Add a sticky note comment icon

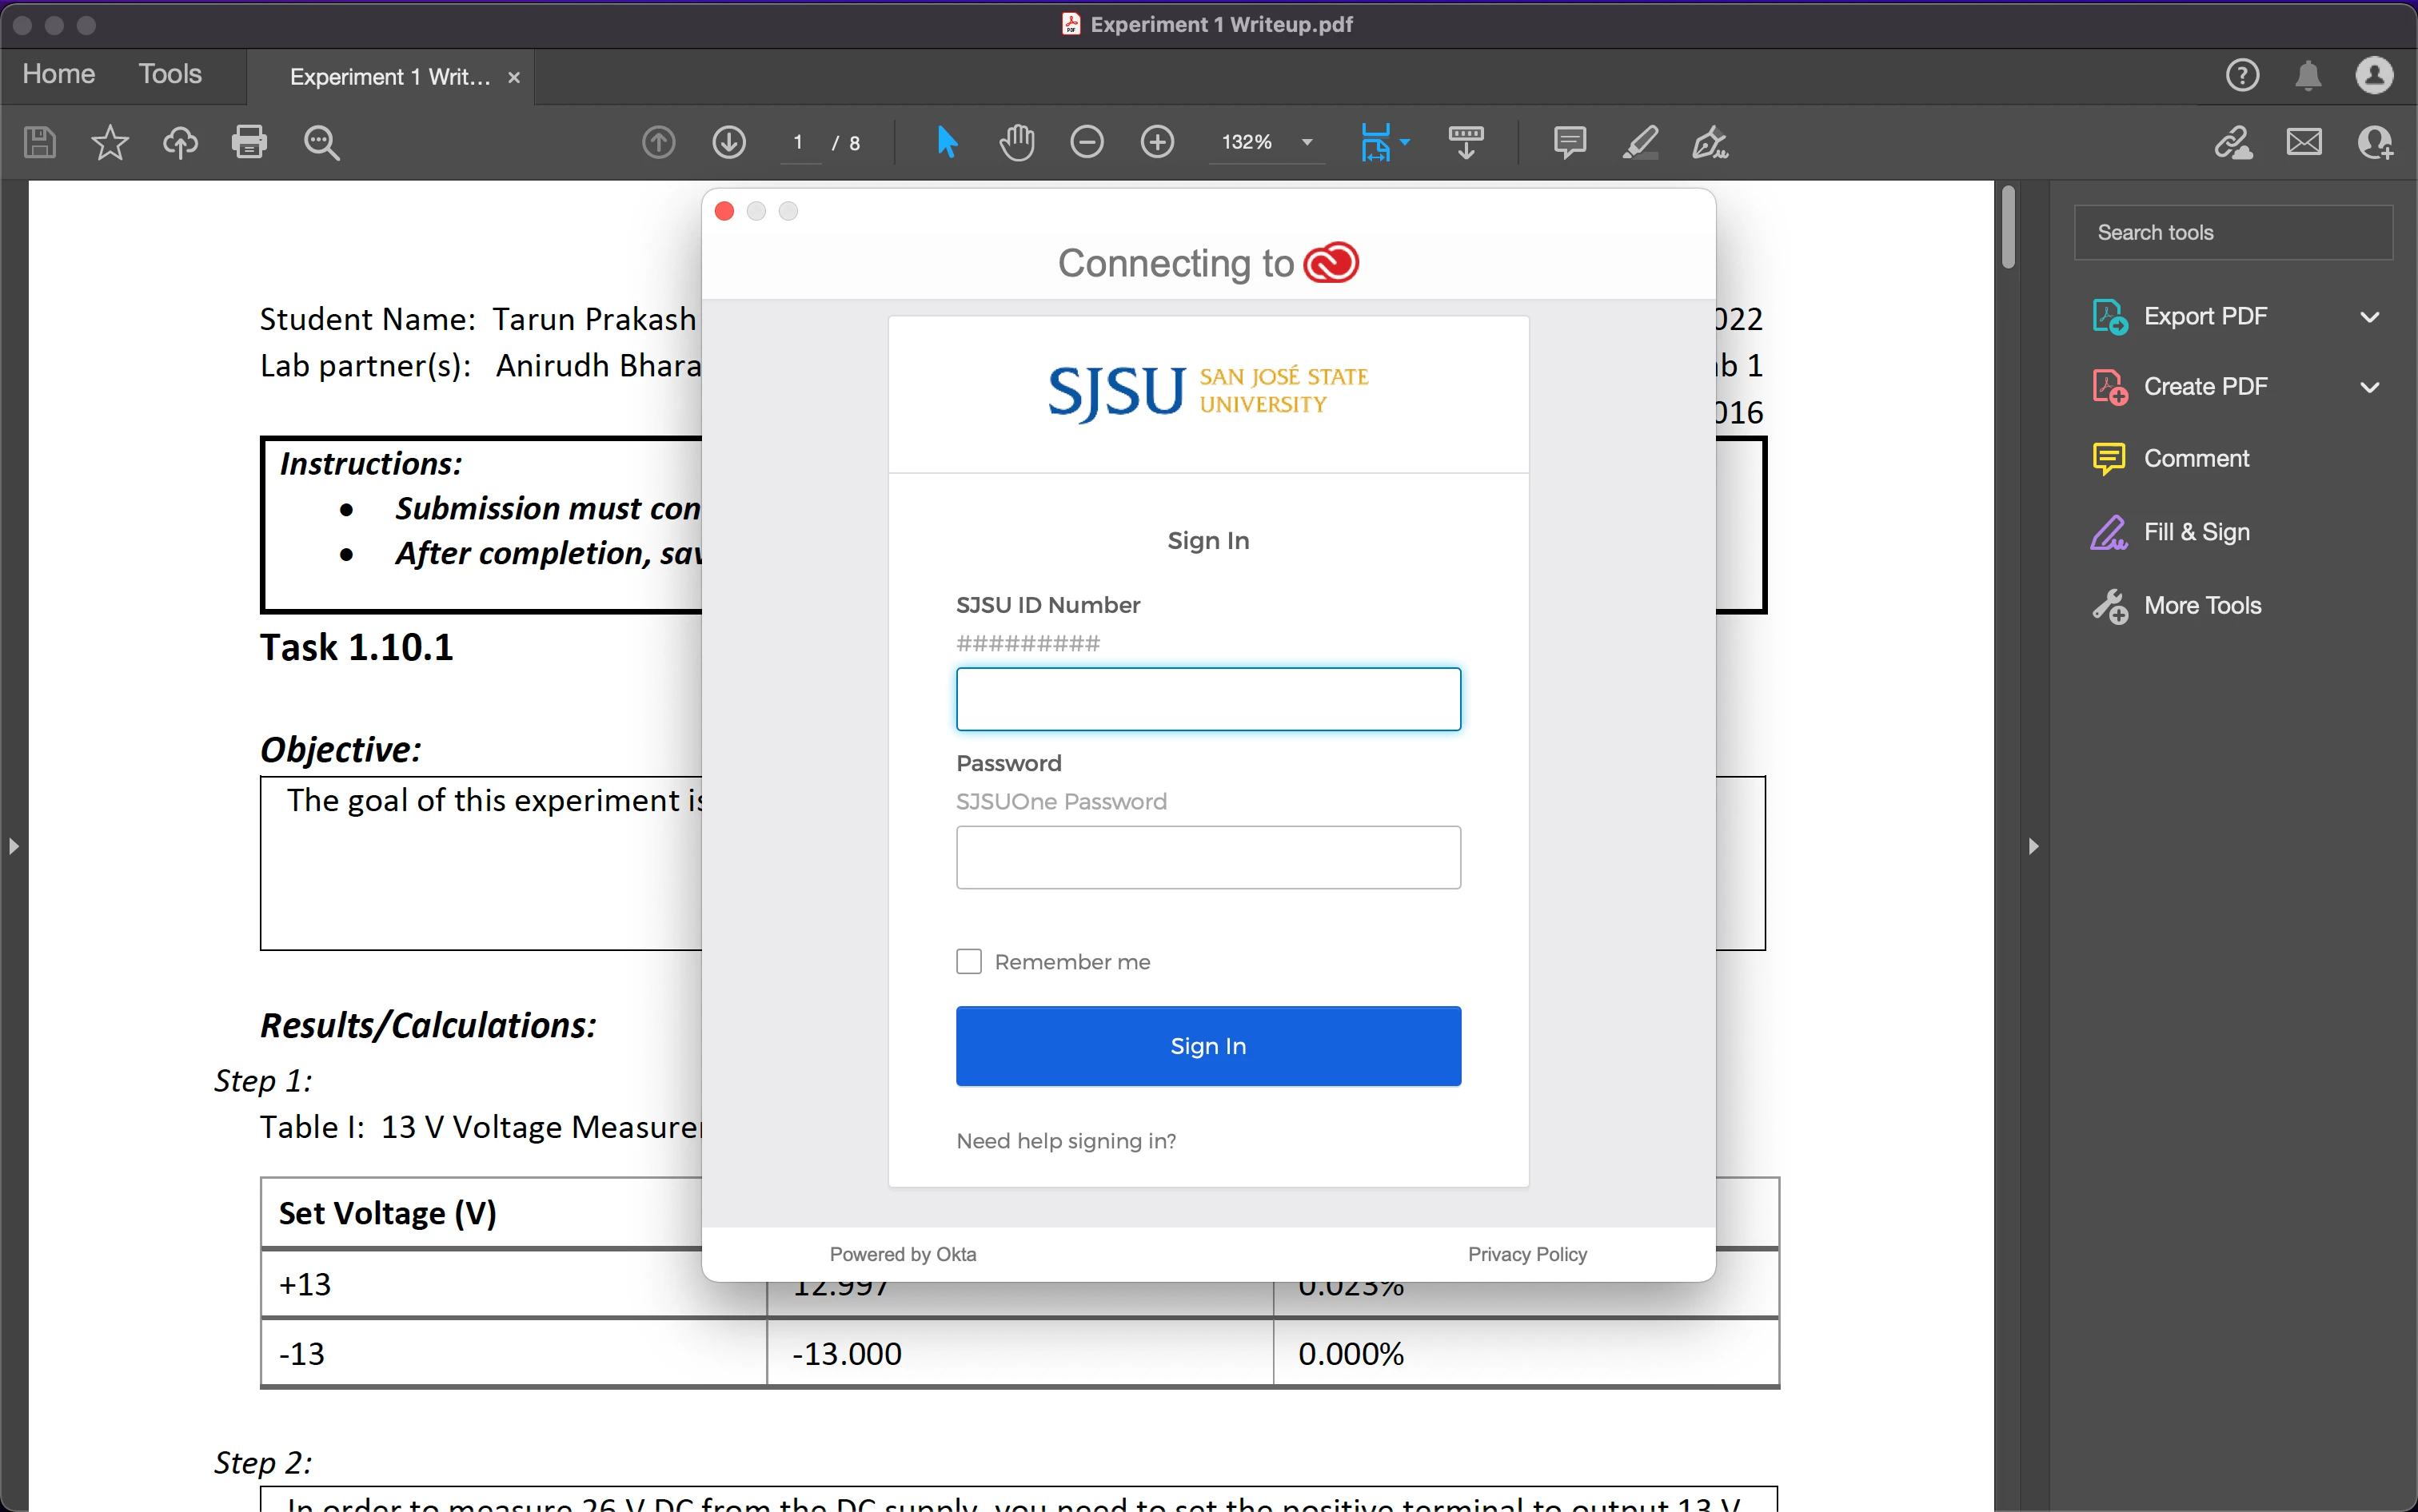click(x=1569, y=142)
